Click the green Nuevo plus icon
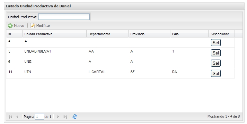247x124 pixels. click(10, 26)
